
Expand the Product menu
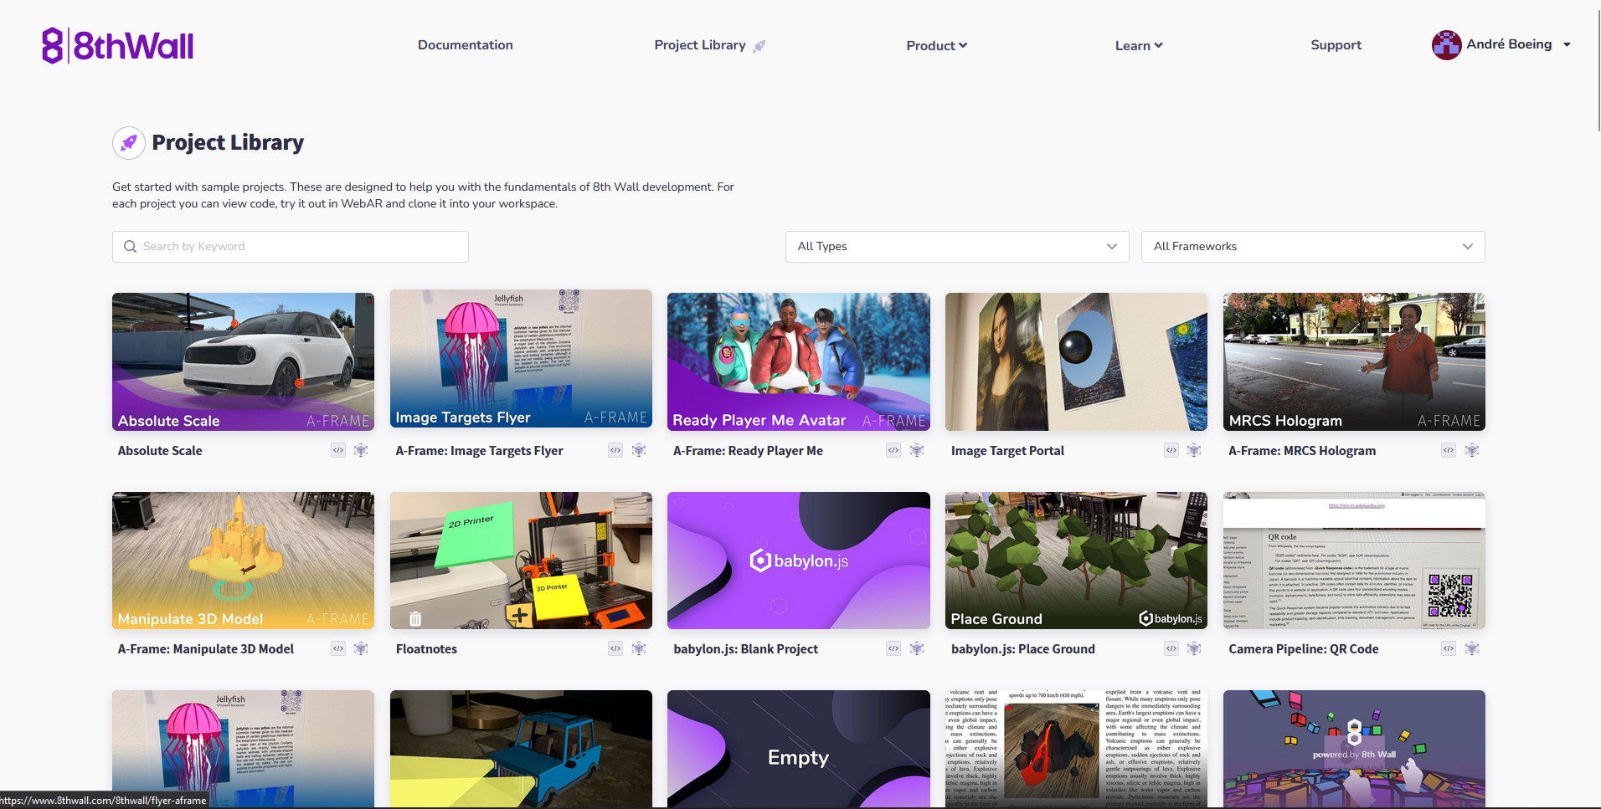pyautogui.click(x=936, y=45)
